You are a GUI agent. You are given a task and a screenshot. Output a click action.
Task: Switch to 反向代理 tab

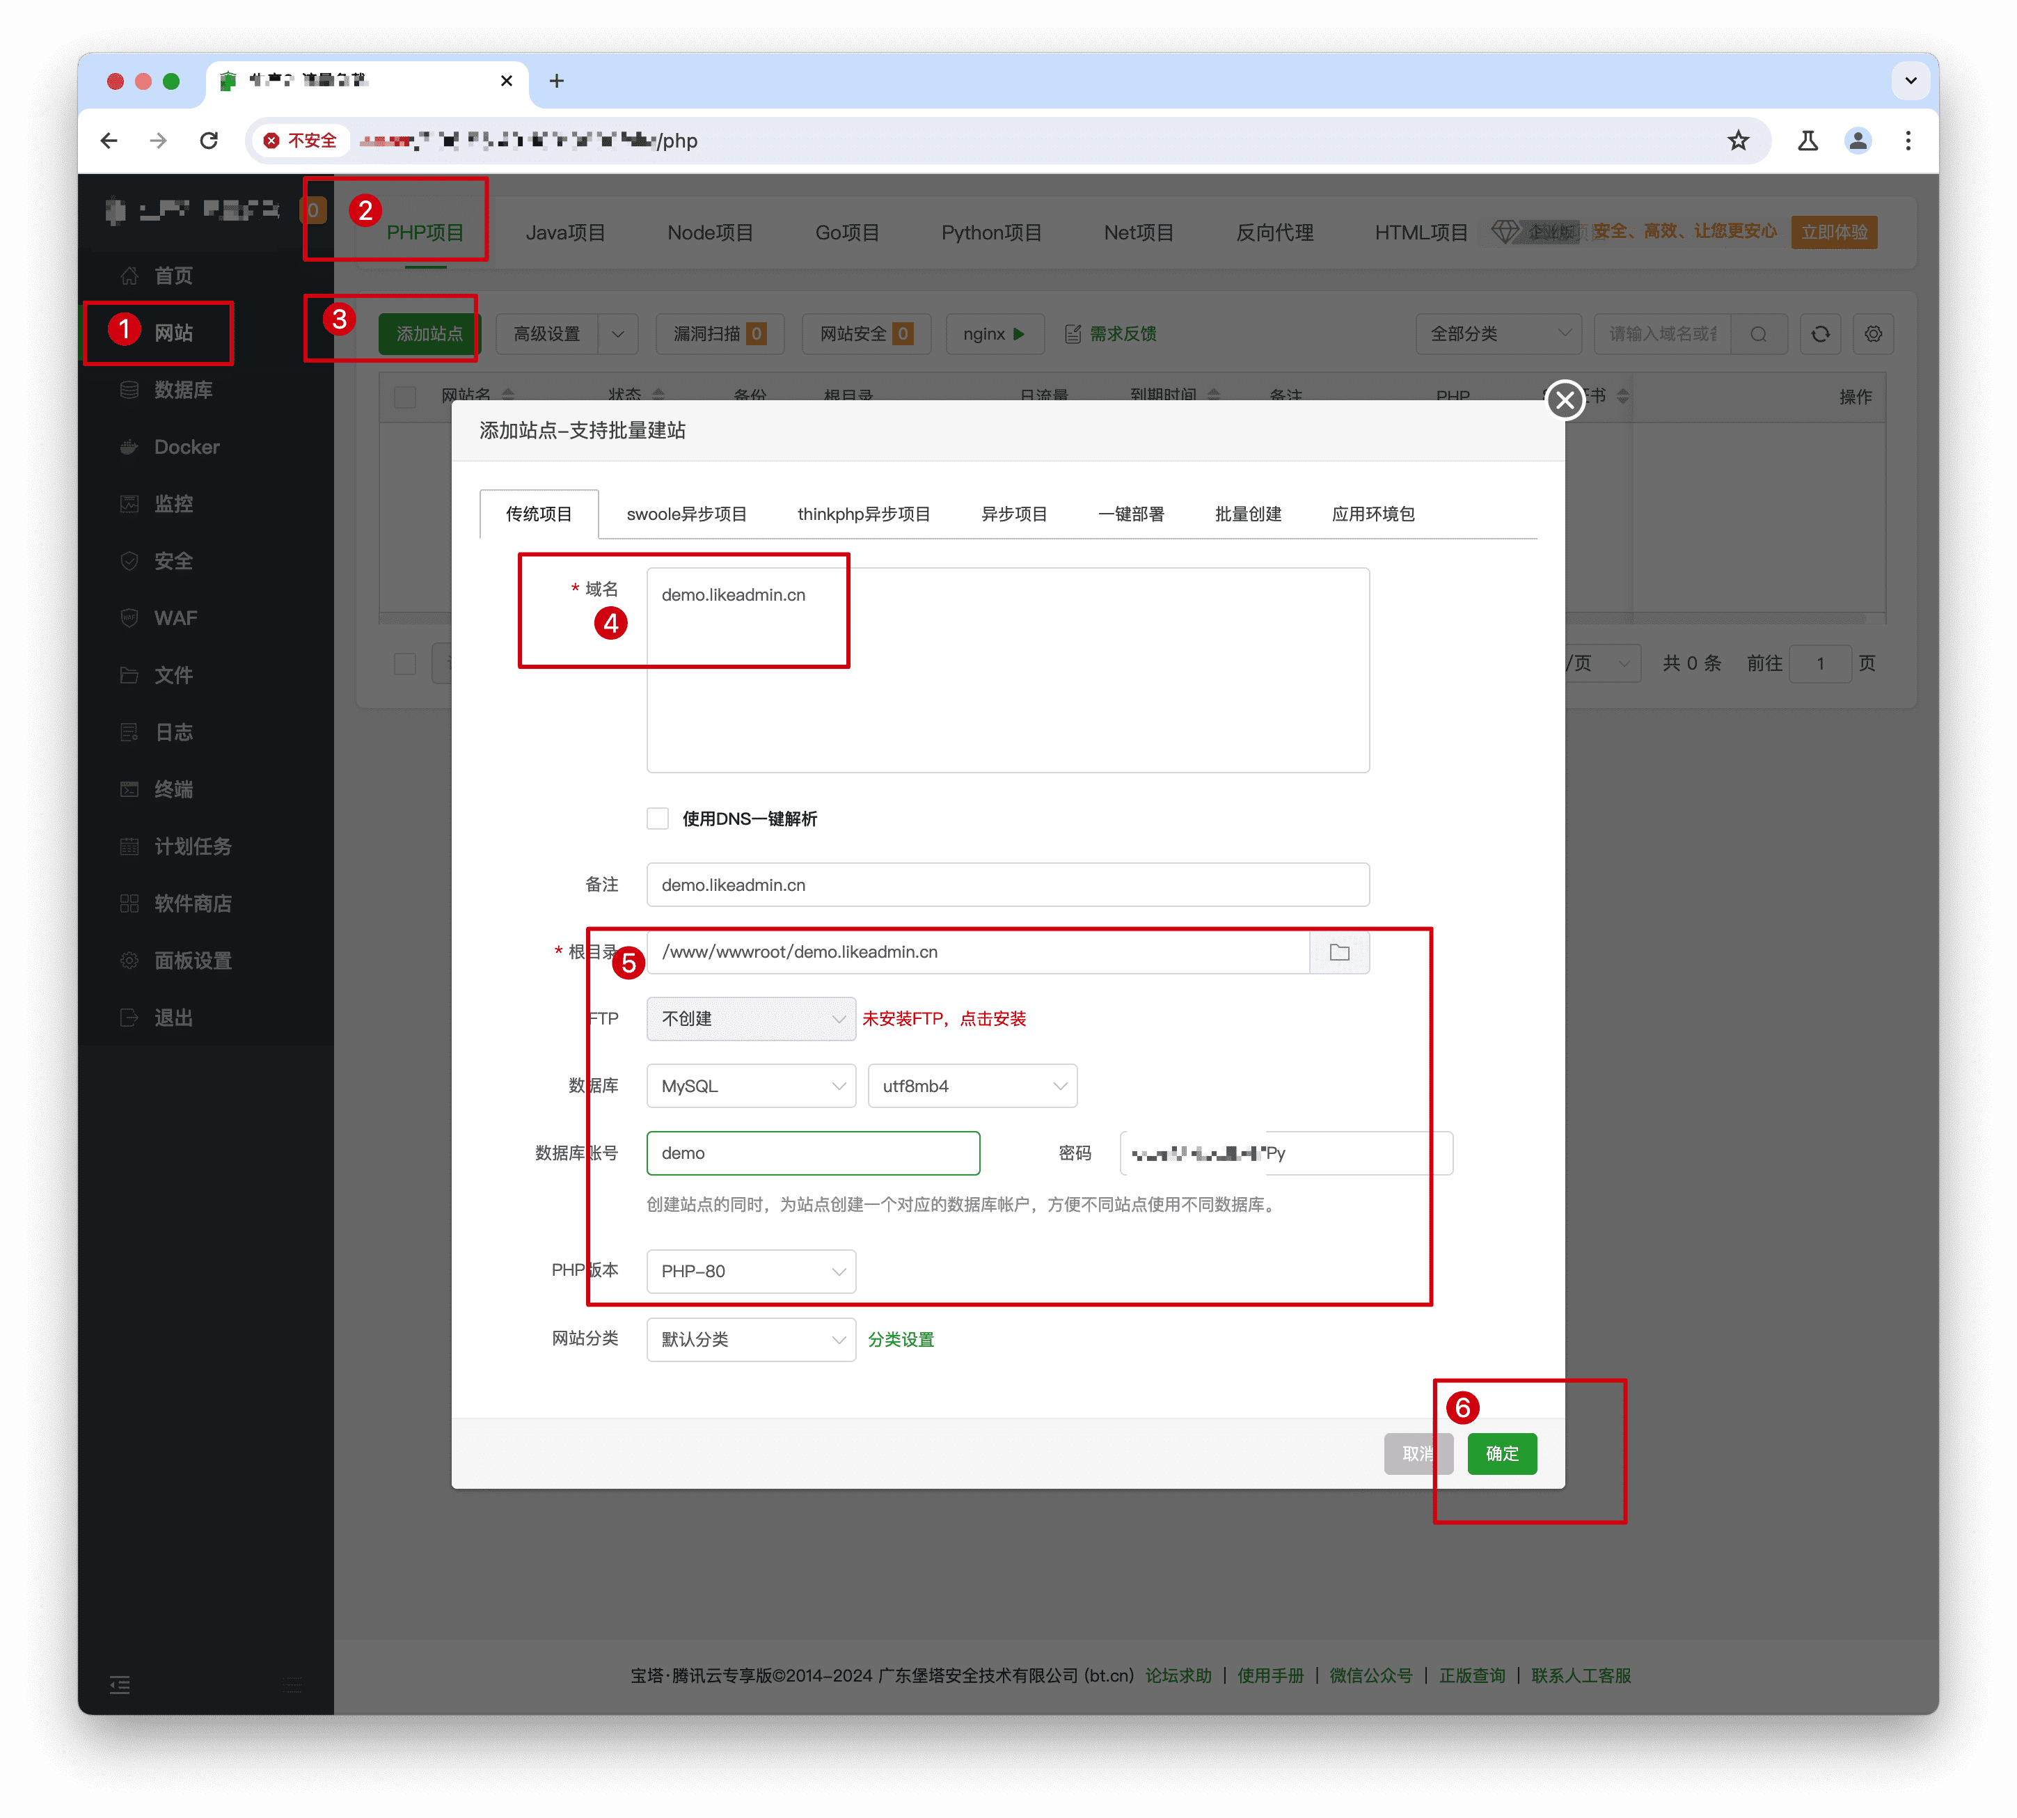[1274, 232]
